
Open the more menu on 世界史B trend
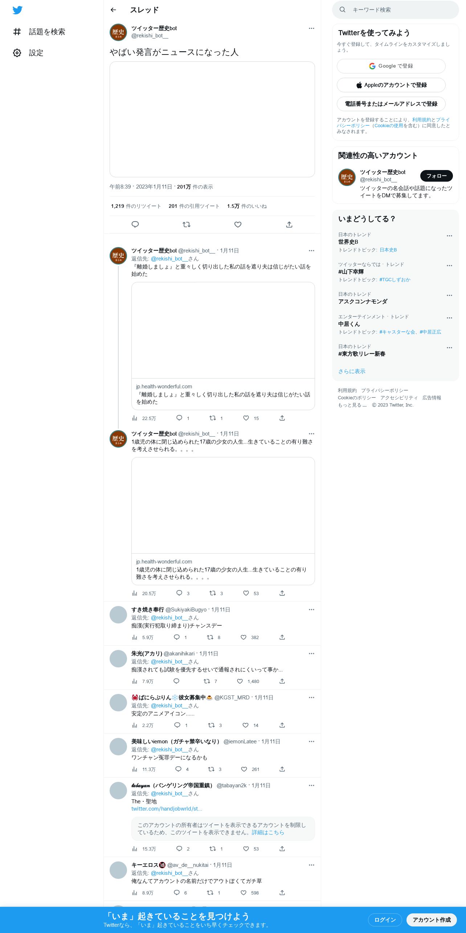tap(449, 236)
